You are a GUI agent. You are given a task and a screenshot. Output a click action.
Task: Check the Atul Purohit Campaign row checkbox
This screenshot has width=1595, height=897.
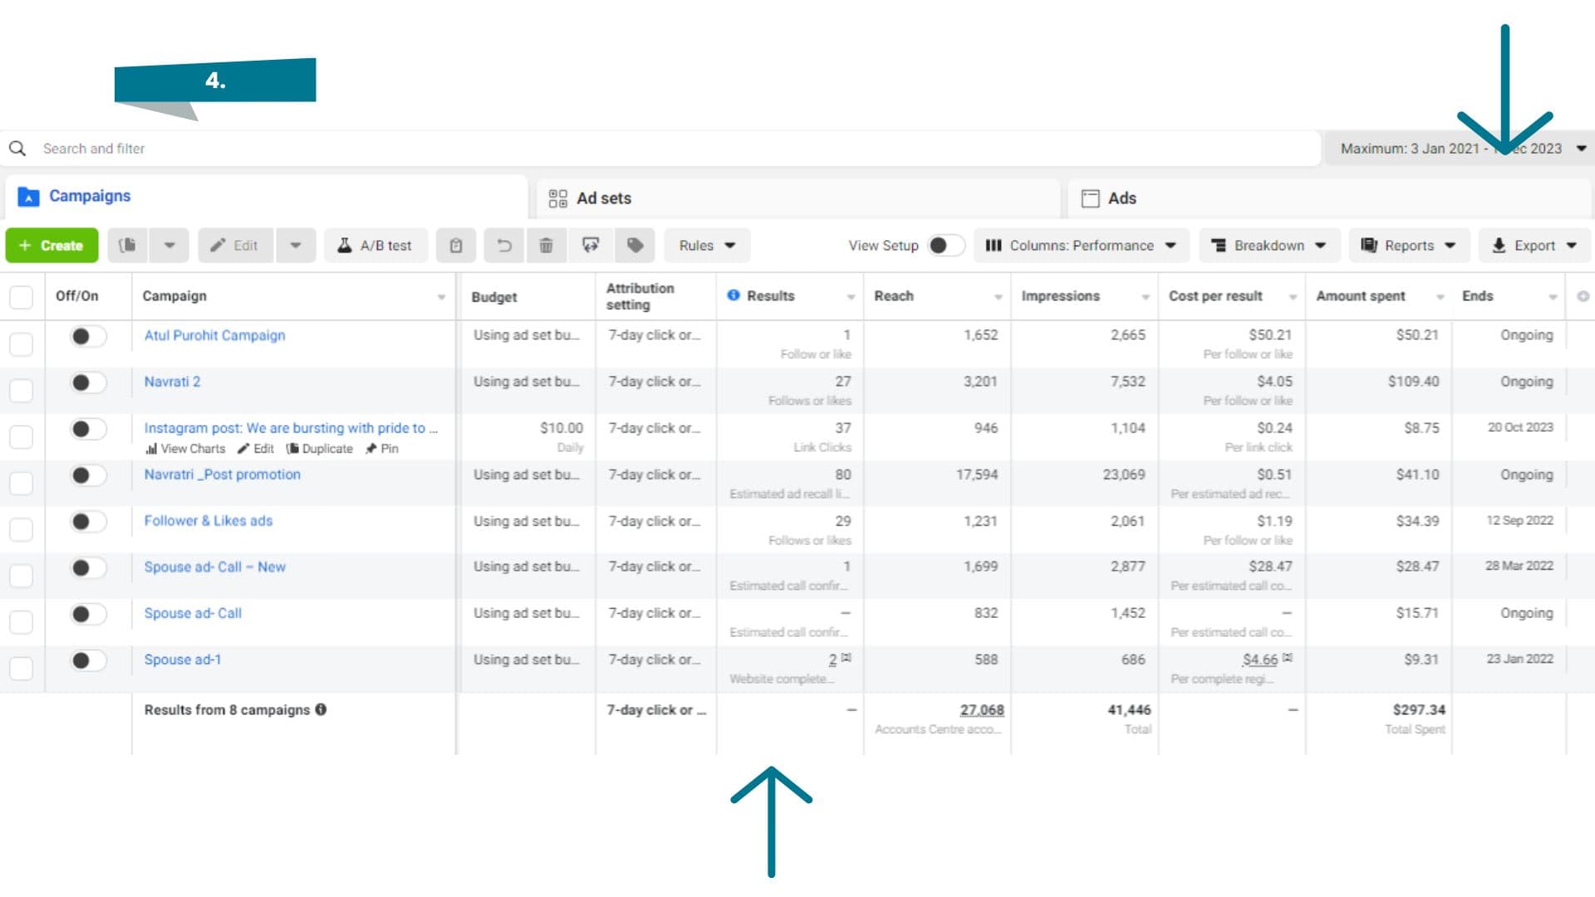click(21, 344)
